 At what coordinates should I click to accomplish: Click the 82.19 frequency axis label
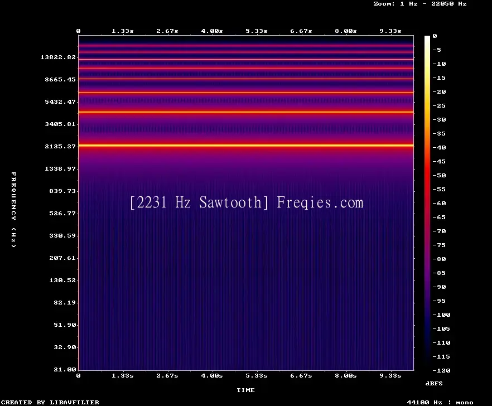pyautogui.click(x=65, y=302)
